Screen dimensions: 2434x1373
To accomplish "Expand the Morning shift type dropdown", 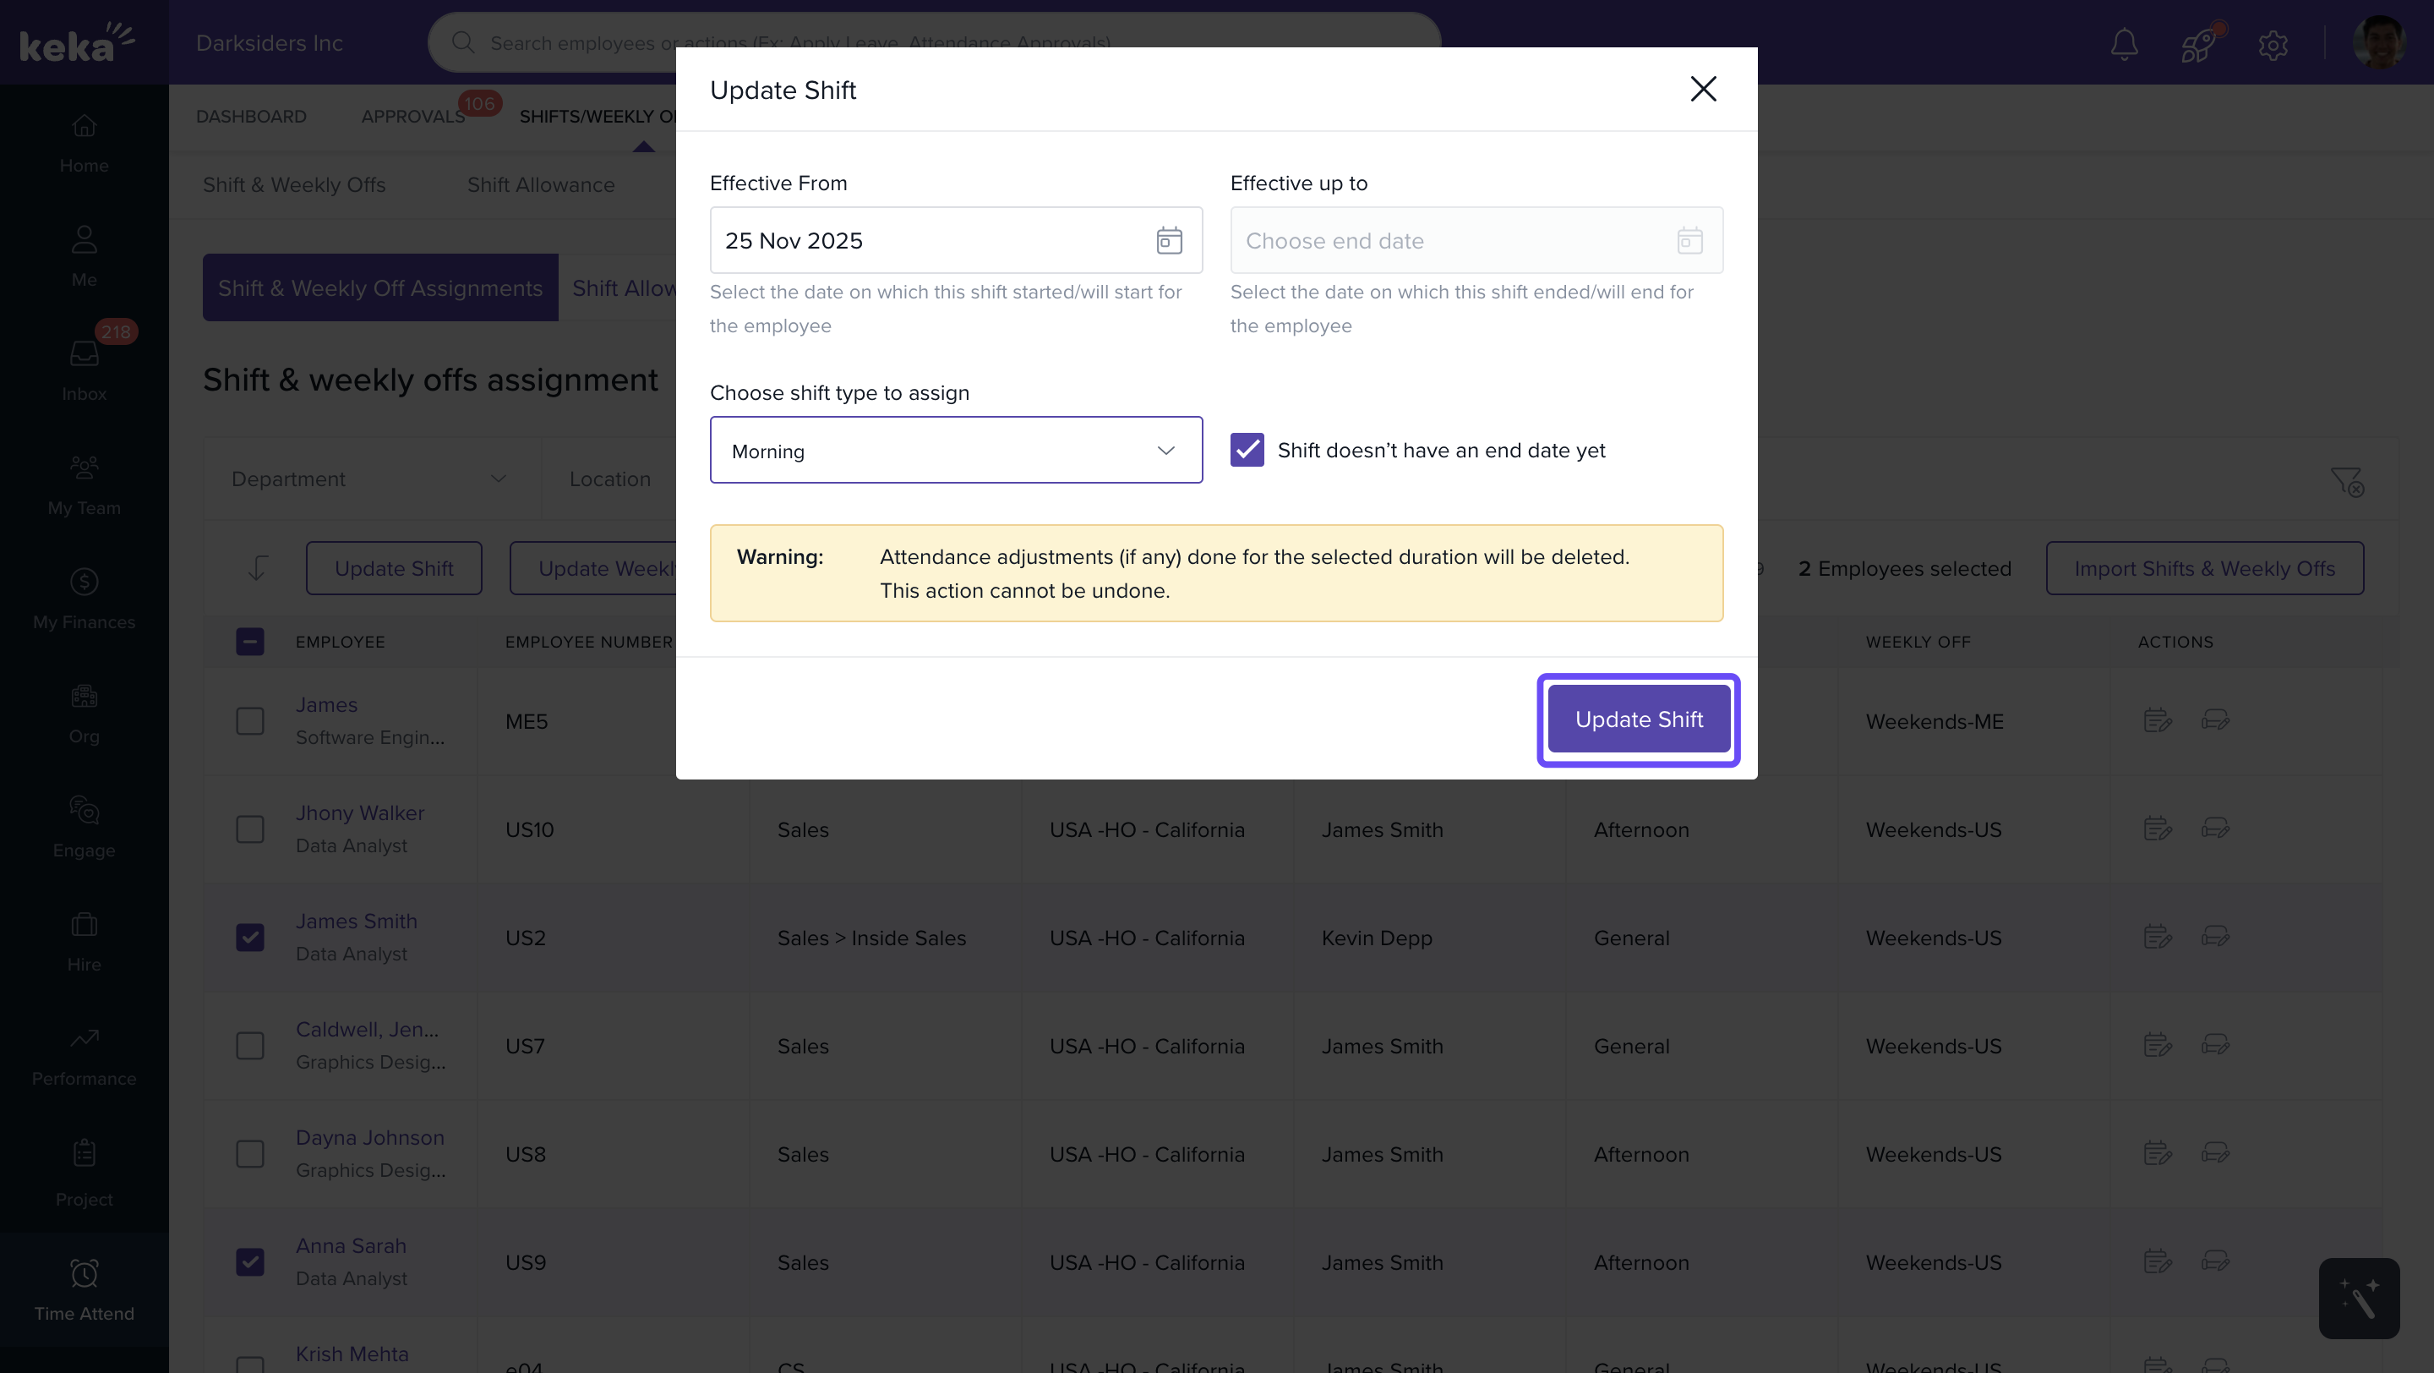I will click(955, 451).
